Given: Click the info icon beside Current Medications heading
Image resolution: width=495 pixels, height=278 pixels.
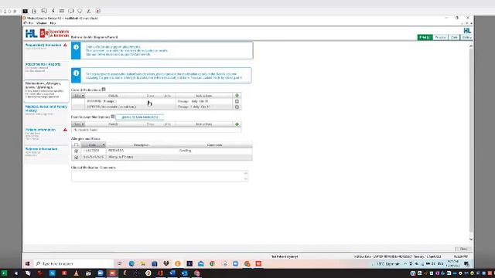Looking at the screenshot, I should [104, 90].
